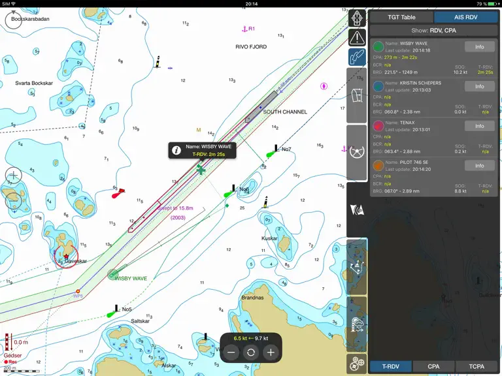This screenshot has width=502, height=376.
Task: Tap the Rec recording indicator
Action: pyautogui.click(x=10, y=362)
